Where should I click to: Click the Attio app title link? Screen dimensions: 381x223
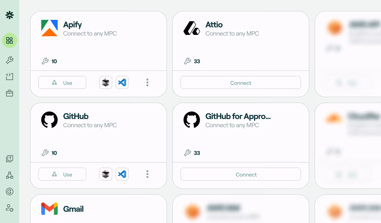[214, 25]
